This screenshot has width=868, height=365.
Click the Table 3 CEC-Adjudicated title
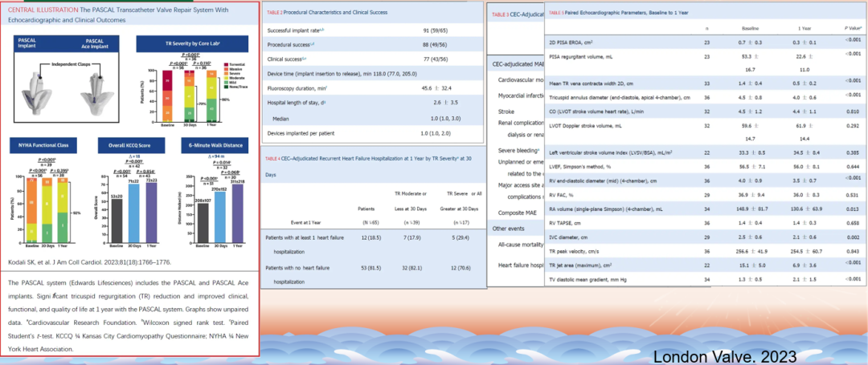[x=518, y=14]
